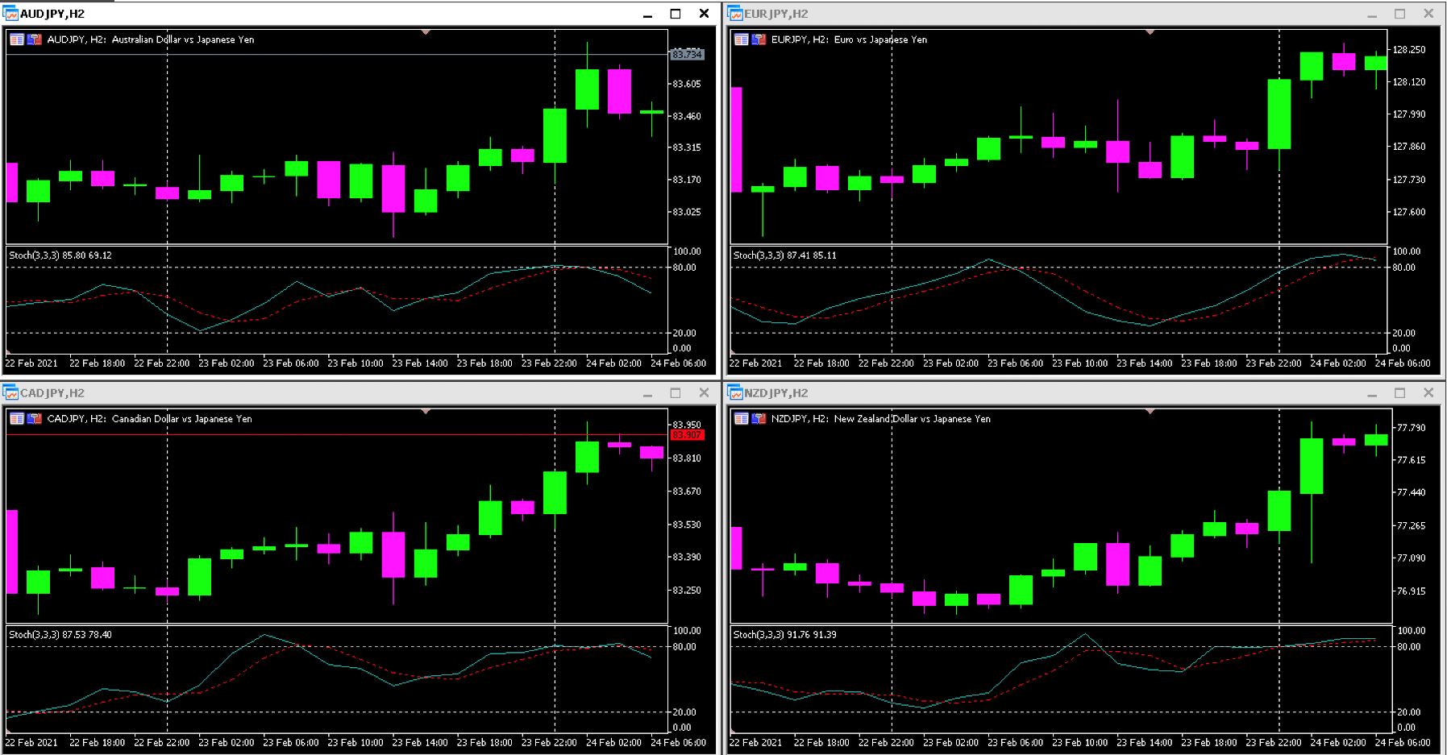1447x755 pixels.
Task: Click the 83.734 price label on AUDJPY scale
Action: (x=687, y=55)
